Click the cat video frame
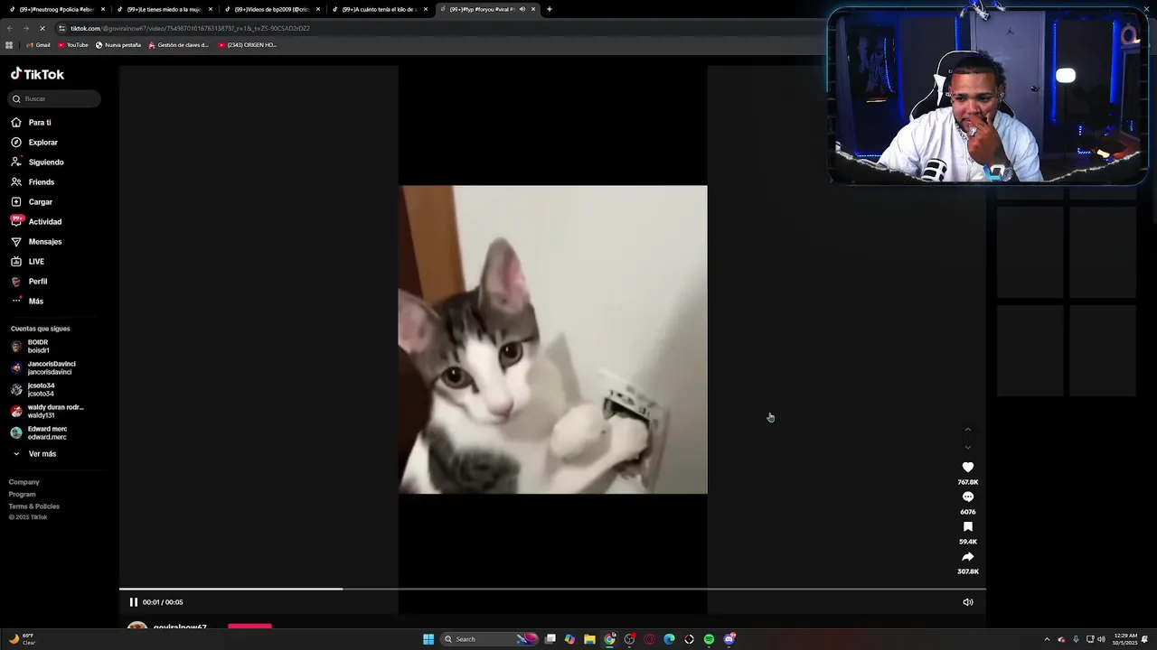This screenshot has width=1157, height=650. click(552, 339)
